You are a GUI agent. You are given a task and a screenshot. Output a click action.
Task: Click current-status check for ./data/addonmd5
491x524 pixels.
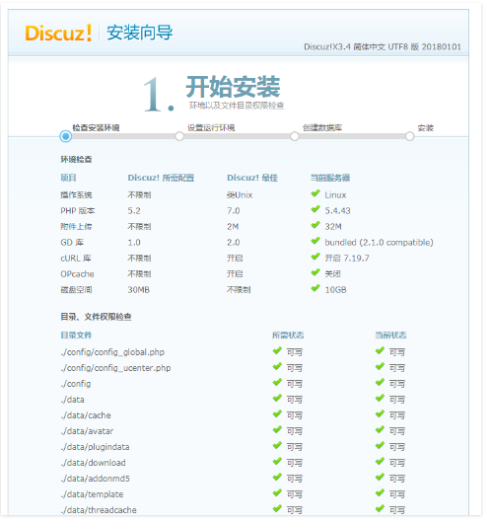coord(380,478)
